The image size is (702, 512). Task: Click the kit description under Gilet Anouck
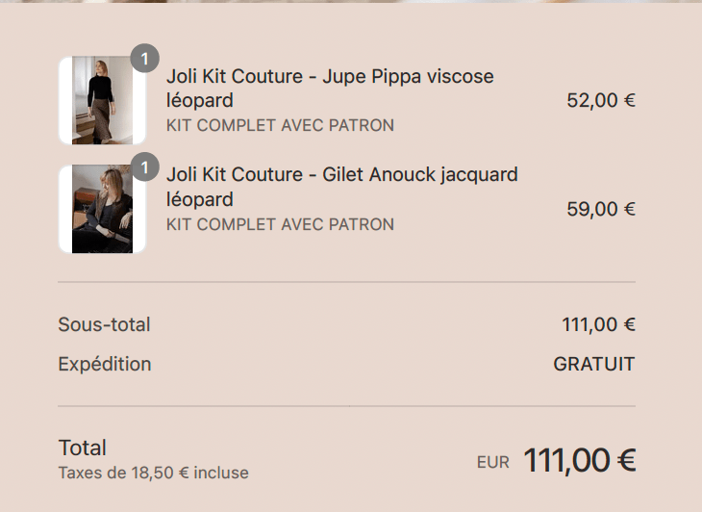pos(280,224)
